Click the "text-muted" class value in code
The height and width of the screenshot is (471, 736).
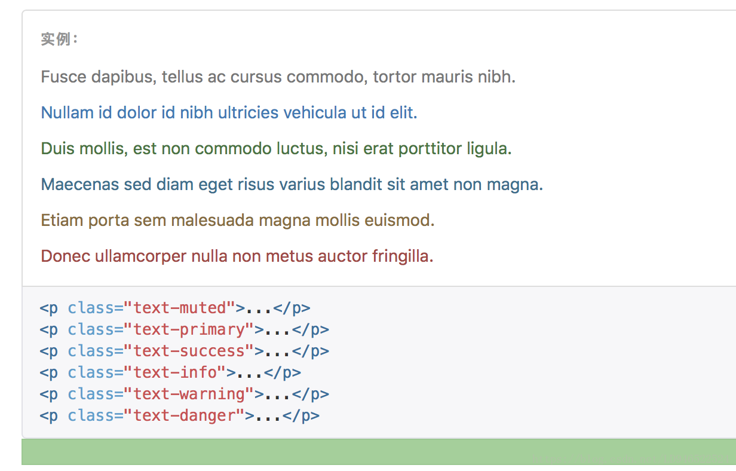pyautogui.click(x=180, y=308)
